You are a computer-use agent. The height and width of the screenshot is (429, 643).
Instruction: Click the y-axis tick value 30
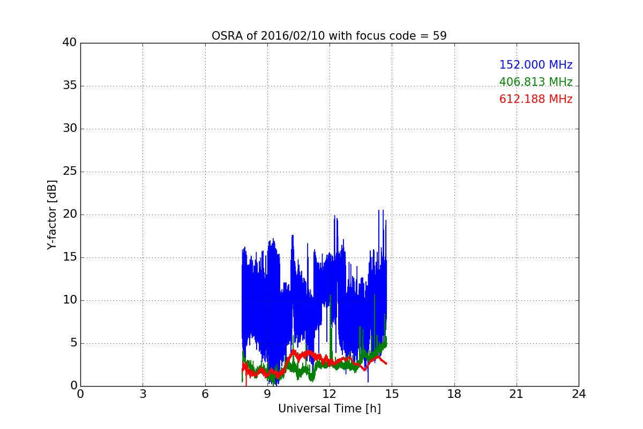click(x=70, y=129)
